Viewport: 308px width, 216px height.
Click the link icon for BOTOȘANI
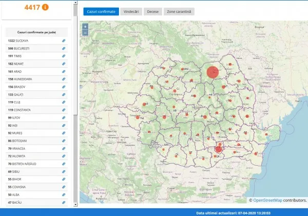click(64, 141)
